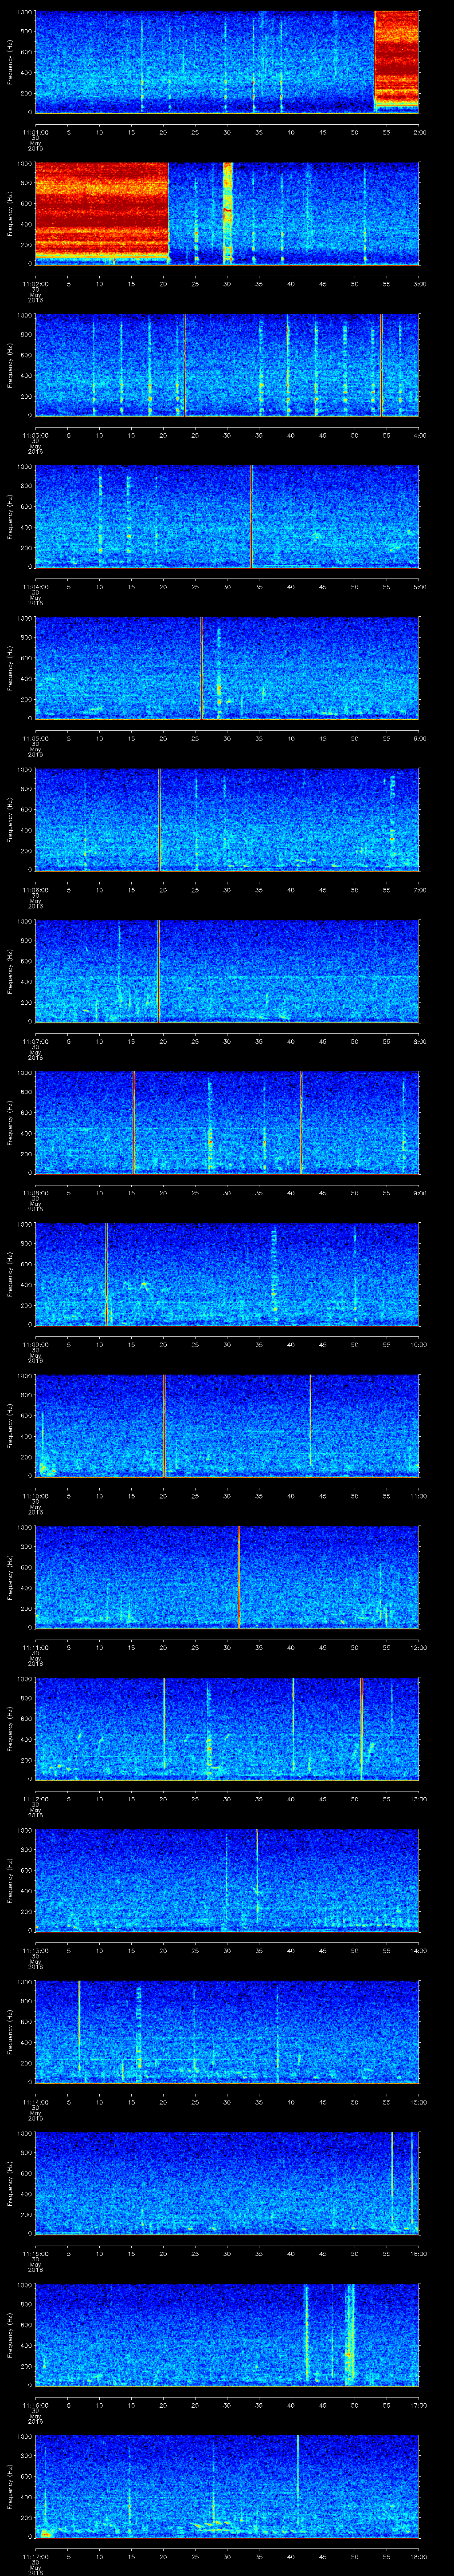Select the spectrogram panel starting at 11:15:00
Screen dimensions: 454x2576
pyautogui.click(x=227, y=2183)
